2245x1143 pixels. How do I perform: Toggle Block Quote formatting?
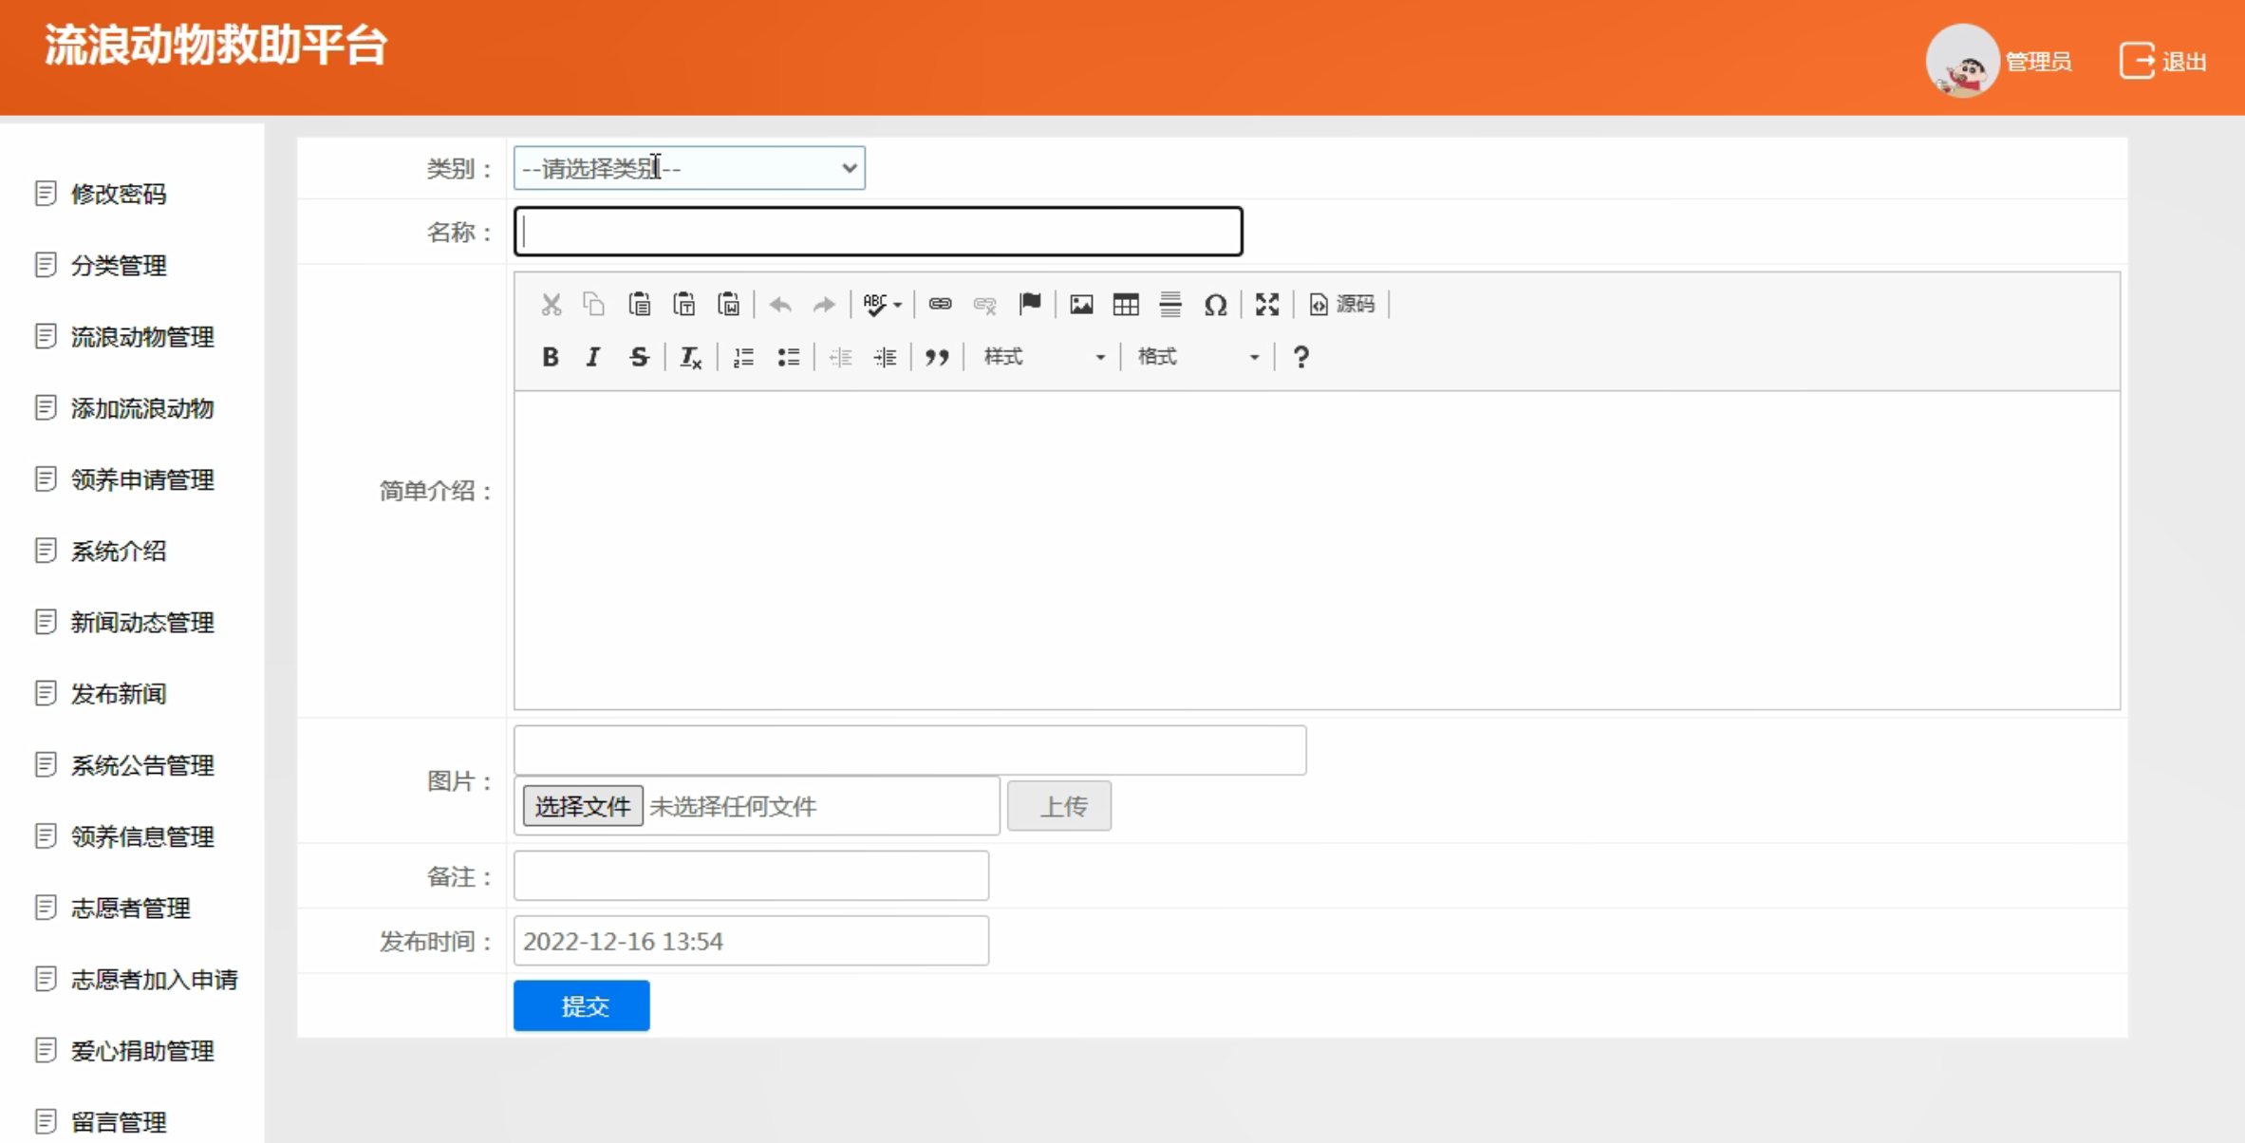pyautogui.click(x=937, y=357)
